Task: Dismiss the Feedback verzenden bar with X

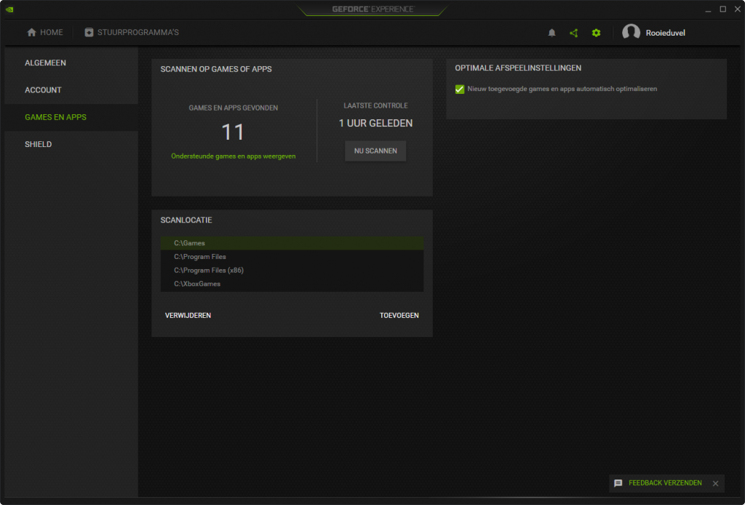Action: (715, 483)
